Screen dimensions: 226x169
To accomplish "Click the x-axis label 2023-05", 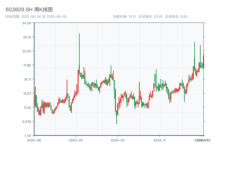I will 76,140.
